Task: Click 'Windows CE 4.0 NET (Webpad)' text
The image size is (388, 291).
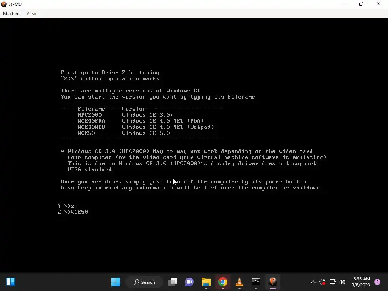Action: (x=168, y=127)
